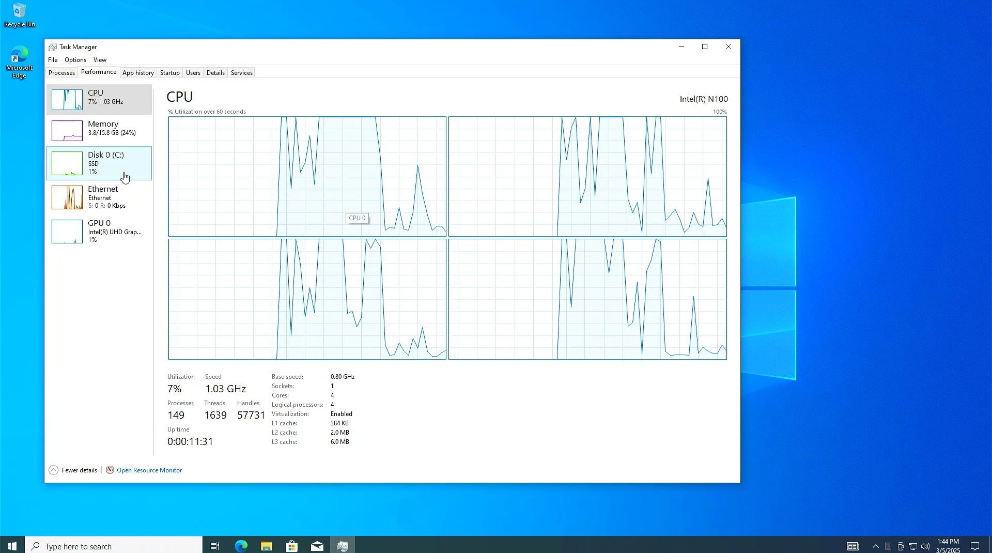Launch Edge from the taskbar
Screen dimensions: 992x553
(241, 546)
